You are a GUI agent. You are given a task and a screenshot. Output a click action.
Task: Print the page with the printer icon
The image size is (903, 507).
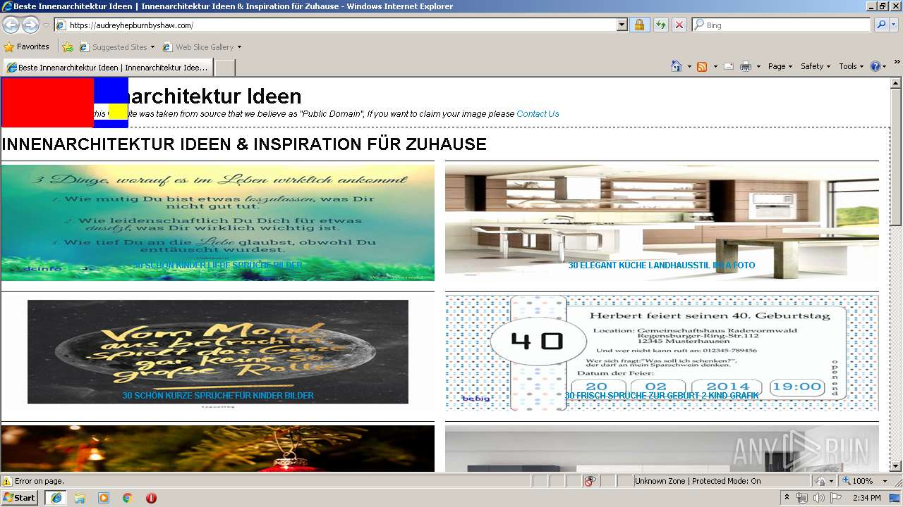pyautogui.click(x=746, y=66)
